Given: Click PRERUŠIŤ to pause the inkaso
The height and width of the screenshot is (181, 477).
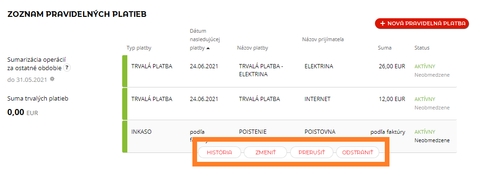Looking at the screenshot, I should (311, 152).
